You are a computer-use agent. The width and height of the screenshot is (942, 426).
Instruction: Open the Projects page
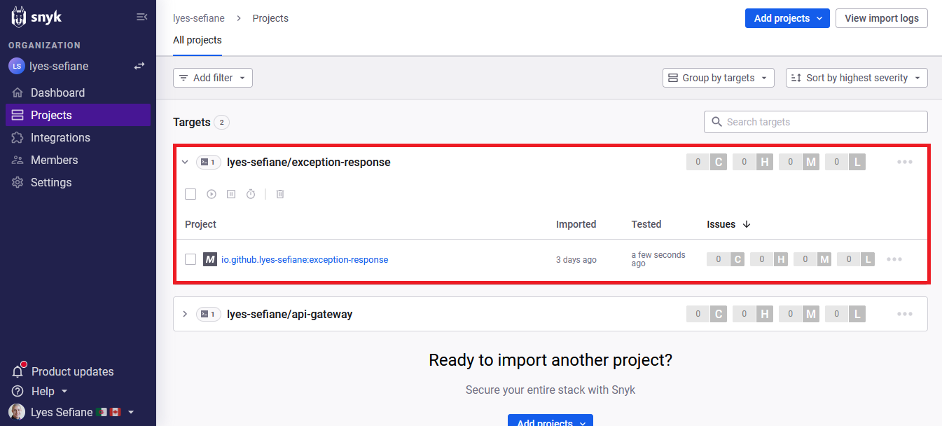click(x=78, y=115)
